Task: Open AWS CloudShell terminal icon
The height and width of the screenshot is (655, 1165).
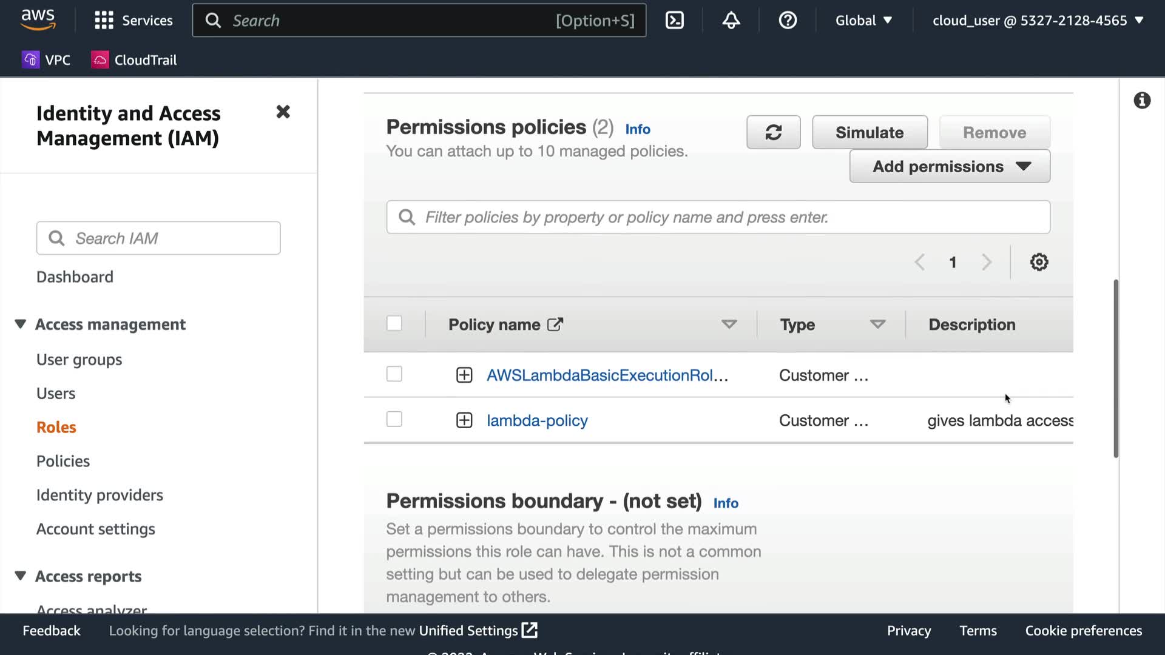Action: pyautogui.click(x=675, y=21)
